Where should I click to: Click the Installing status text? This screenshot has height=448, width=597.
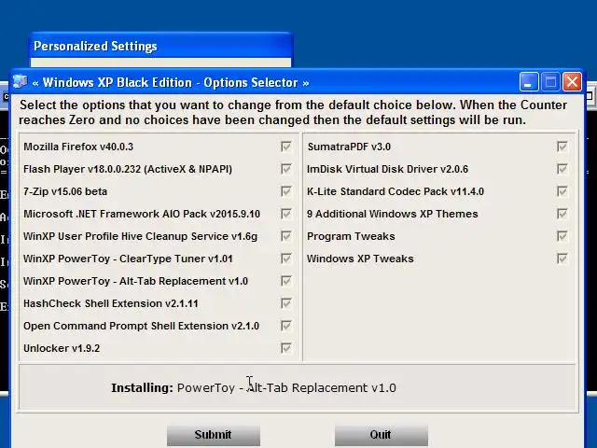(254, 388)
